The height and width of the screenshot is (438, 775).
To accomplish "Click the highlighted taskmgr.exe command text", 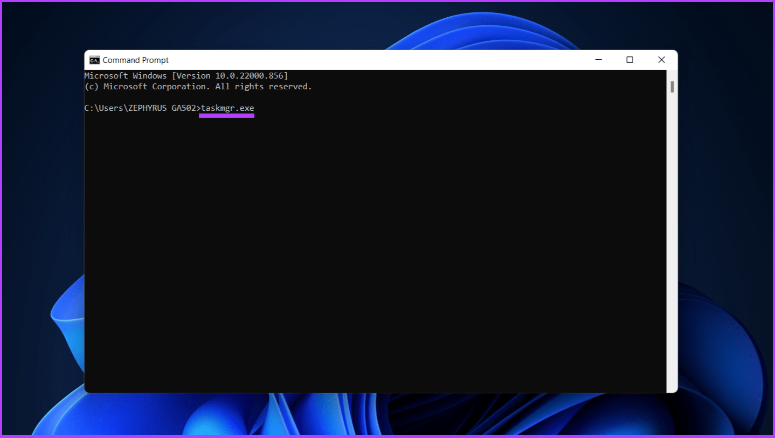I will pyautogui.click(x=226, y=108).
